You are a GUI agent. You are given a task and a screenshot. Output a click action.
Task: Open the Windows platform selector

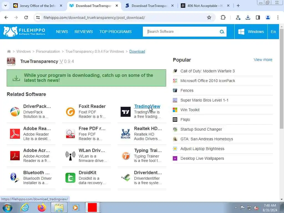coord(251,32)
